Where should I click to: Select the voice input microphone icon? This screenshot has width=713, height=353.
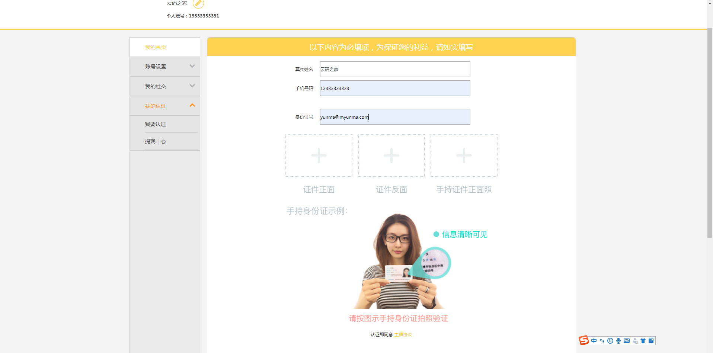click(x=618, y=340)
